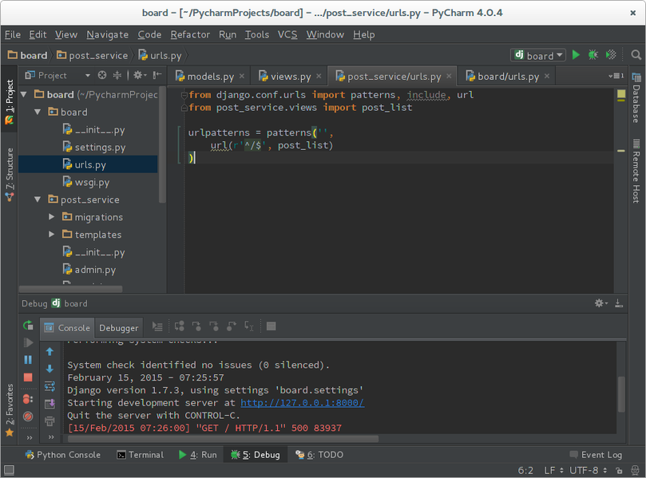Pause the running program
646x478 pixels.
[x=28, y=360]
